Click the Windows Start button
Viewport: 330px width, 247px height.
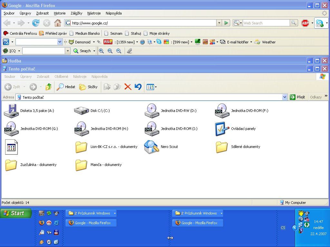coord(15,213)
